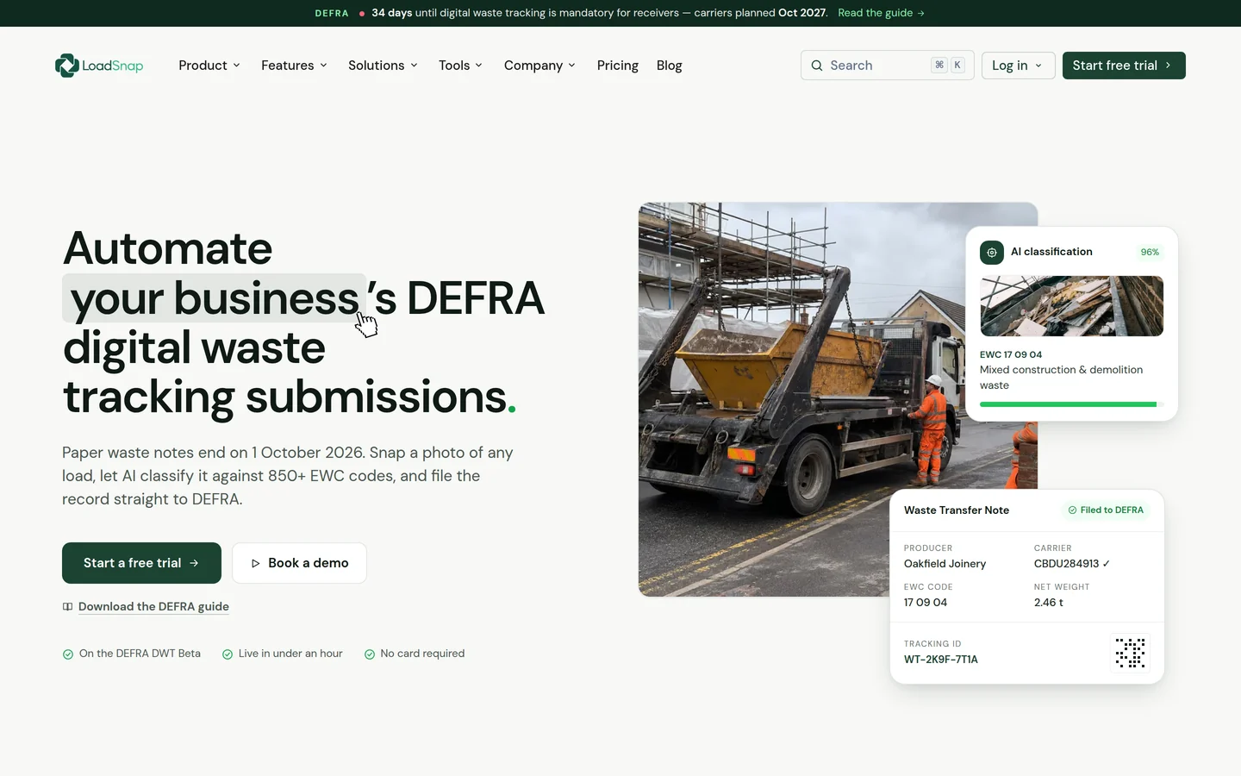Click the Filed to DEFRA status badge
This screenshot has width=1241, height=776.
(1106, 510)
